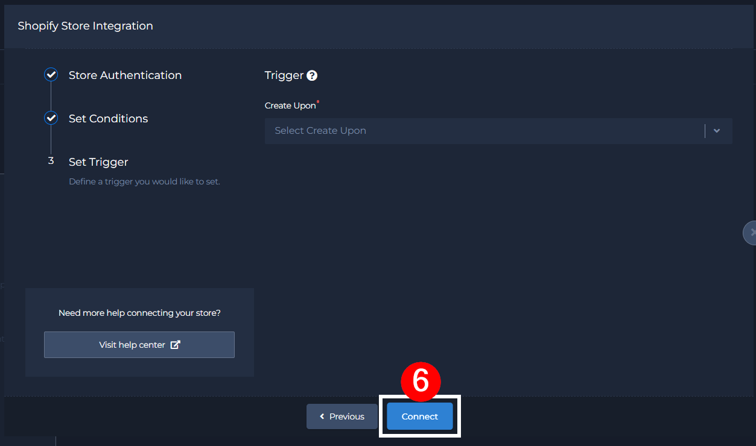Click the Create Upon field label
Screen dimensions: 756x446
(x=290, y=105)
